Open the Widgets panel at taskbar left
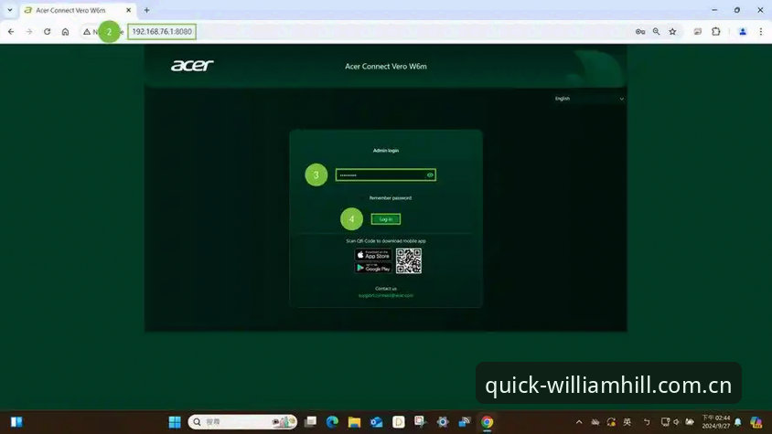Viewport: 772px width, 434px height. click(16, 422)
